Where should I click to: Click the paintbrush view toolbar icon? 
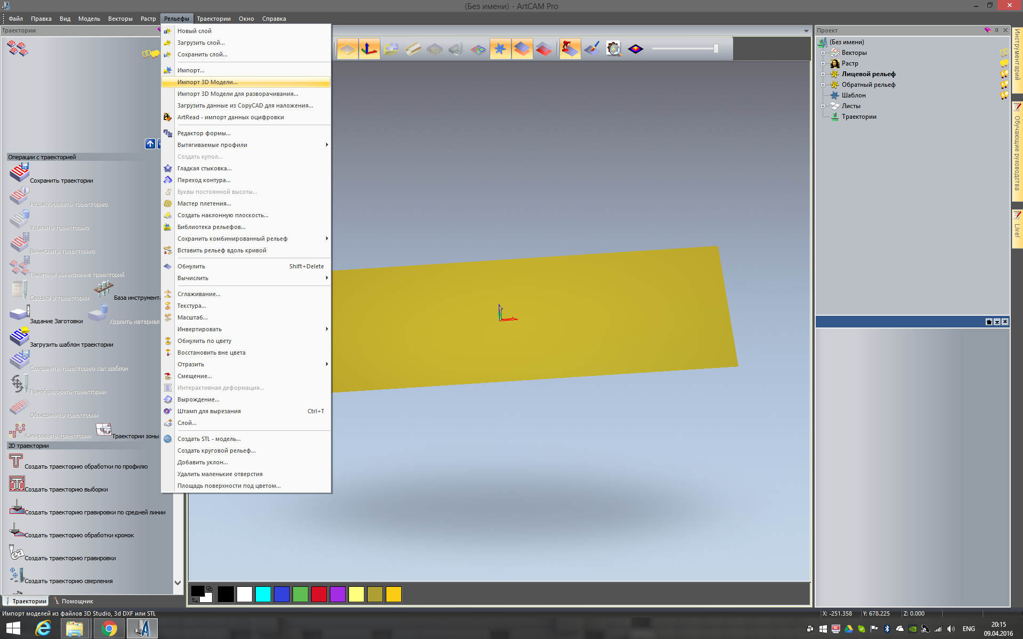point(591,49)
